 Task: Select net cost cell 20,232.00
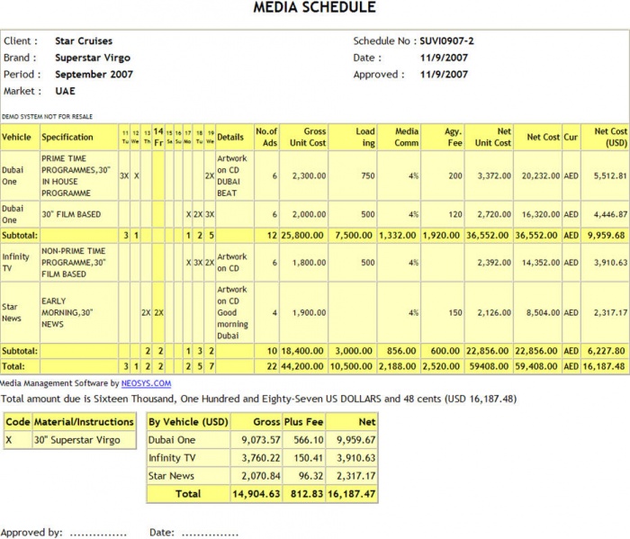pos(537,176)
